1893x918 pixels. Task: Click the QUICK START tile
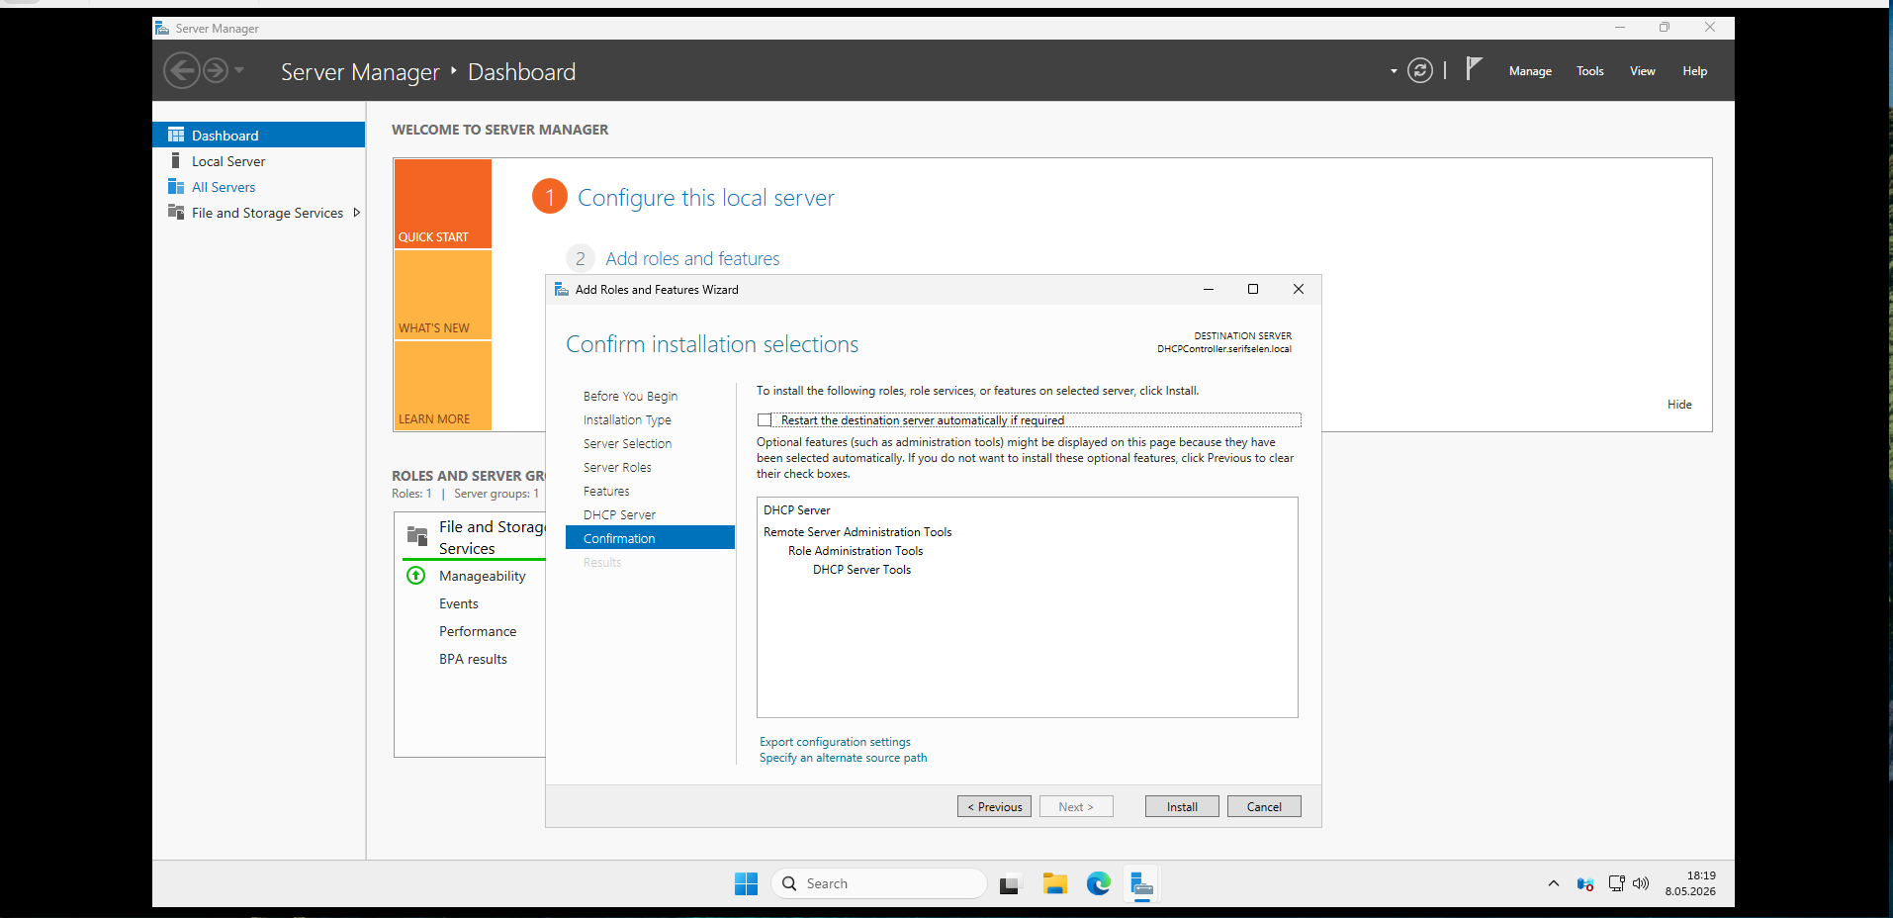(x=443, y=204)
